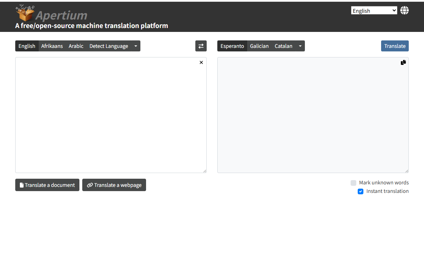
Task: Expand the source language list dropdown arrow
Action: (136, 46)
